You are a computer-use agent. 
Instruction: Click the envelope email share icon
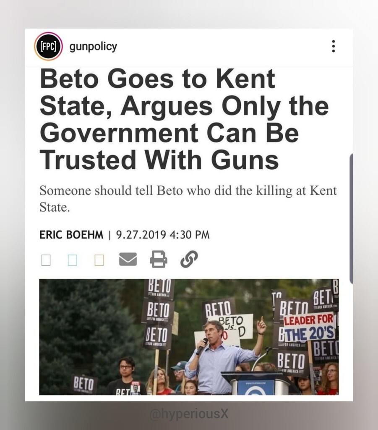[x=128, y=259]
